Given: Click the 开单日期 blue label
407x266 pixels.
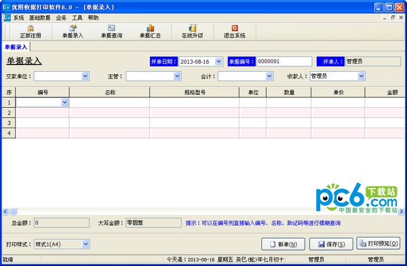Looking at the screenshot, I should [x=163, y=62].
